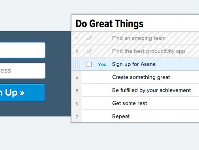Click the blue You assignee label
This screenshot has height=150, width=199.
click(102, 64)
